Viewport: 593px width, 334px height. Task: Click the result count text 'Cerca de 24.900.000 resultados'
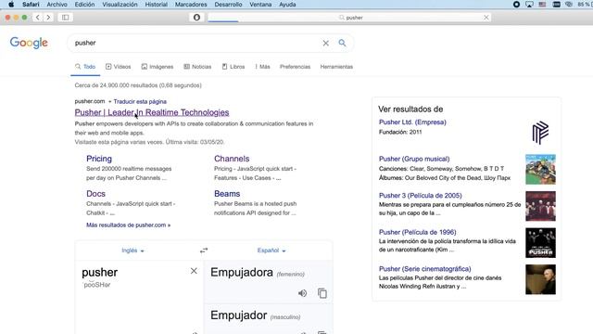[x=116, y=85]
